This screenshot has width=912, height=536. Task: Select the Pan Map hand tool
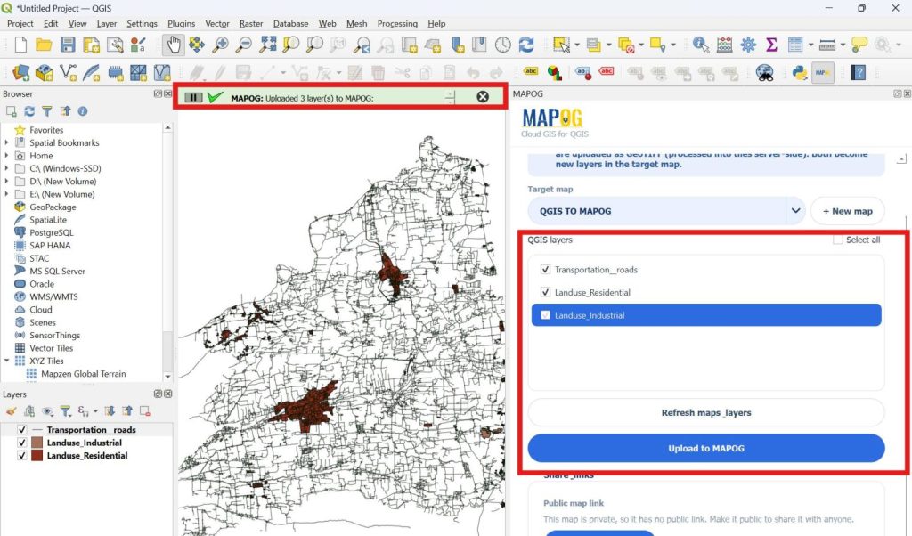[x=173, y=45]
